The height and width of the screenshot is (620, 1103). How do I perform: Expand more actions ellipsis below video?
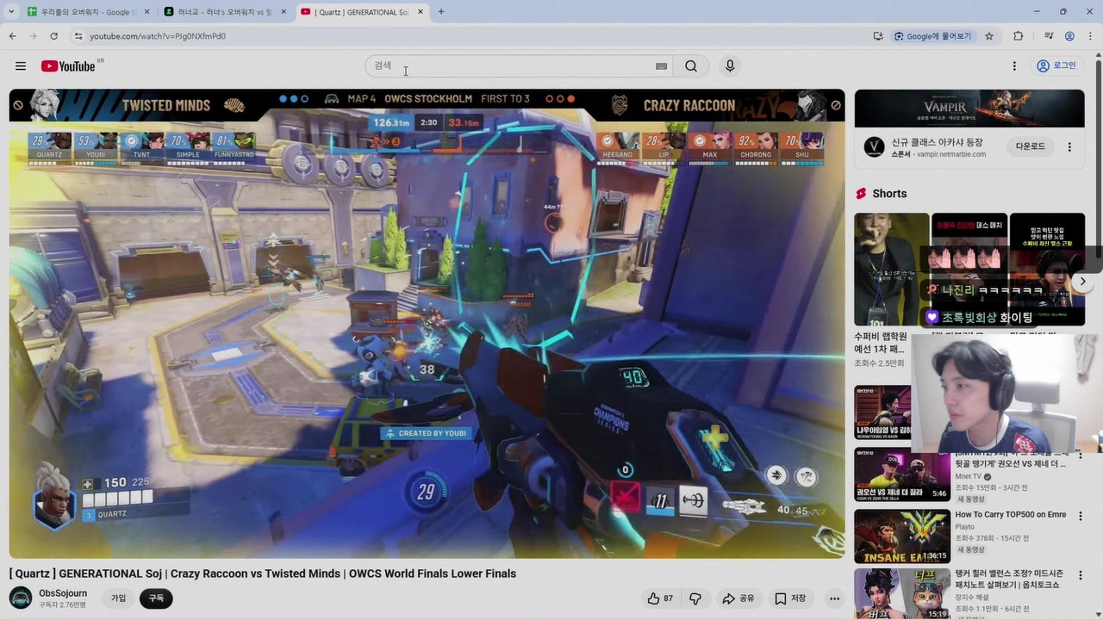click(x=834, y=599)
